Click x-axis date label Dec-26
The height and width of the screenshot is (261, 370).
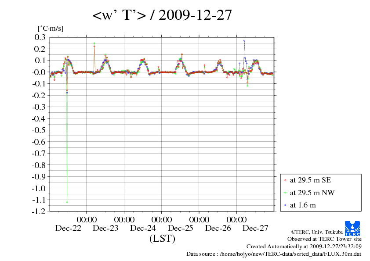click(218, 228)
